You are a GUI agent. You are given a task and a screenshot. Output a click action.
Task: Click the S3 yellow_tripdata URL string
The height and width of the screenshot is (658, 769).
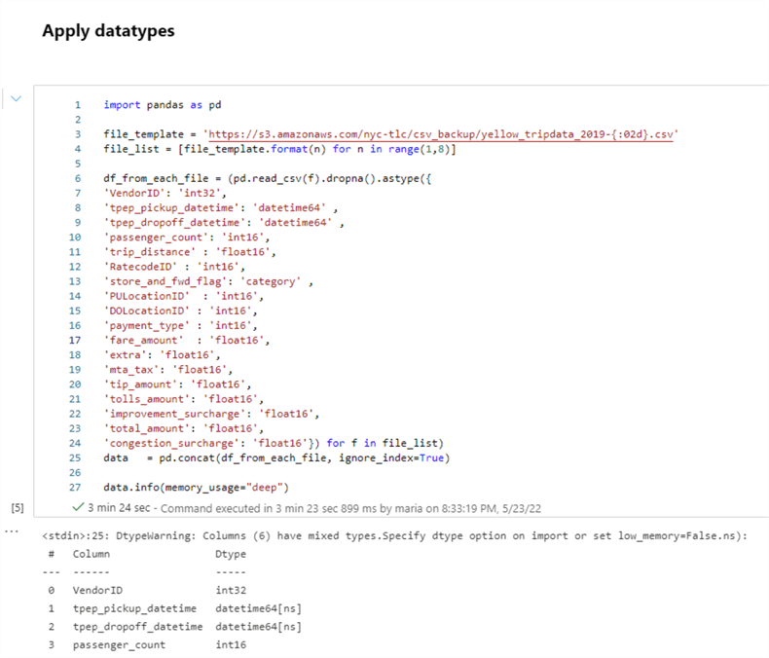441,134
